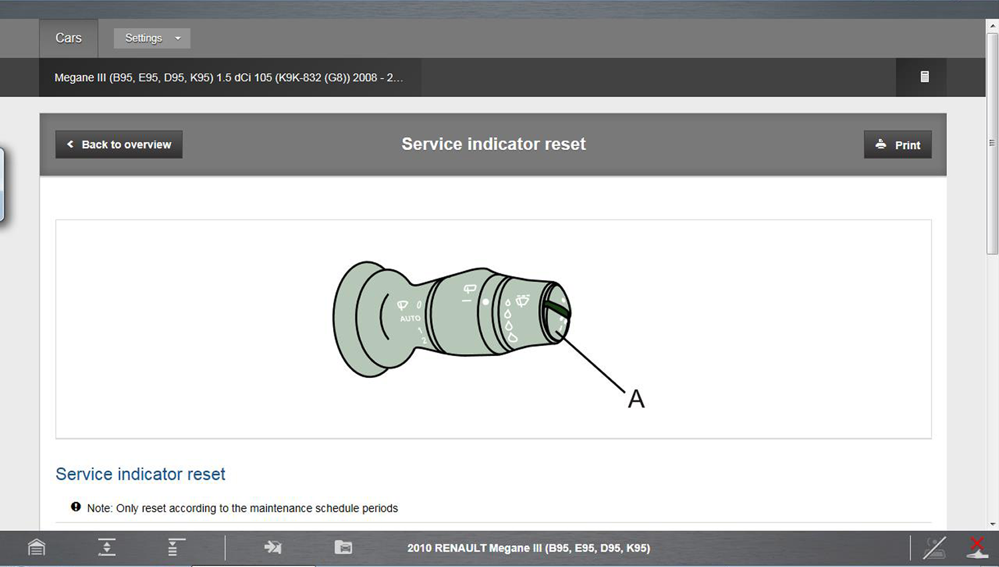Click the home garage icon in bottom toolbar
The height and width of the screenshot is (567, 999).
click(x=37, y=548)
